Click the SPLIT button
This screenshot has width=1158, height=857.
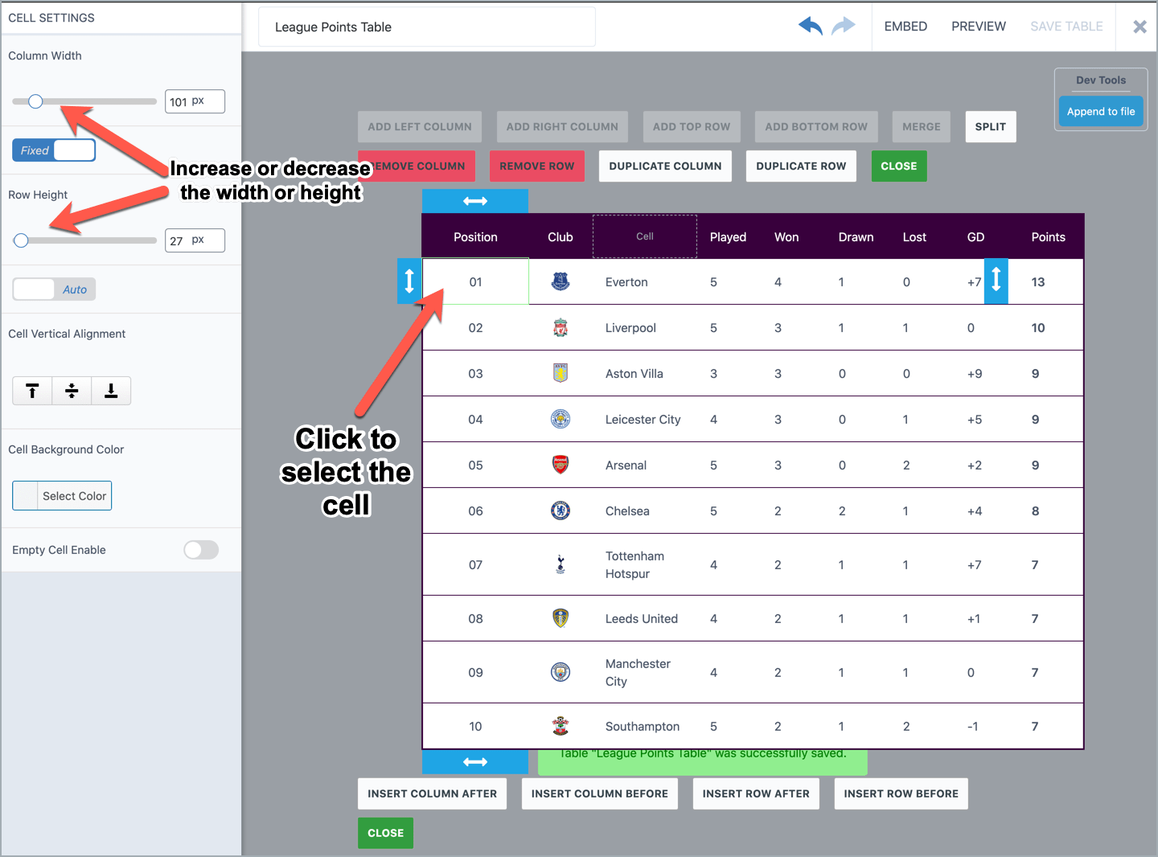pos(990,126)
